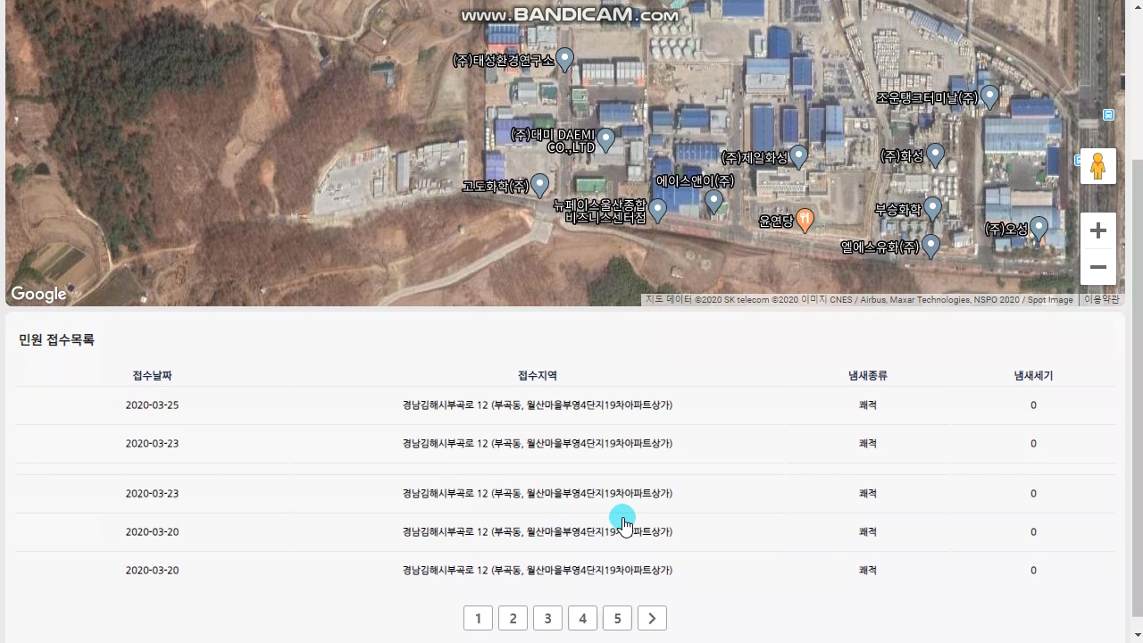Click the 민원 접수목록 heading

(x=56, y=340)
